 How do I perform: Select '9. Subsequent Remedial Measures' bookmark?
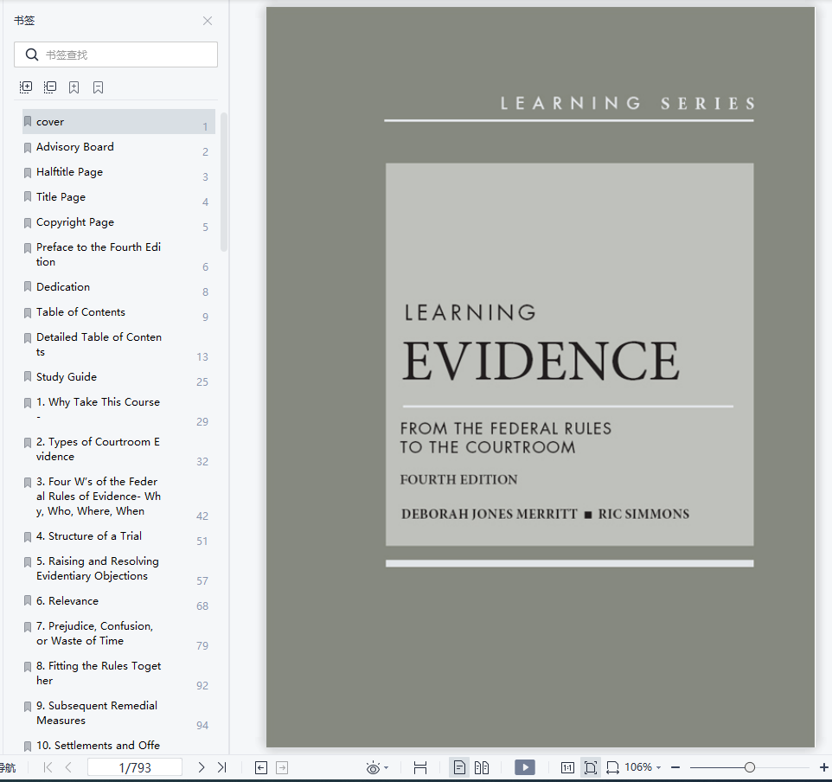coord(118,713)
